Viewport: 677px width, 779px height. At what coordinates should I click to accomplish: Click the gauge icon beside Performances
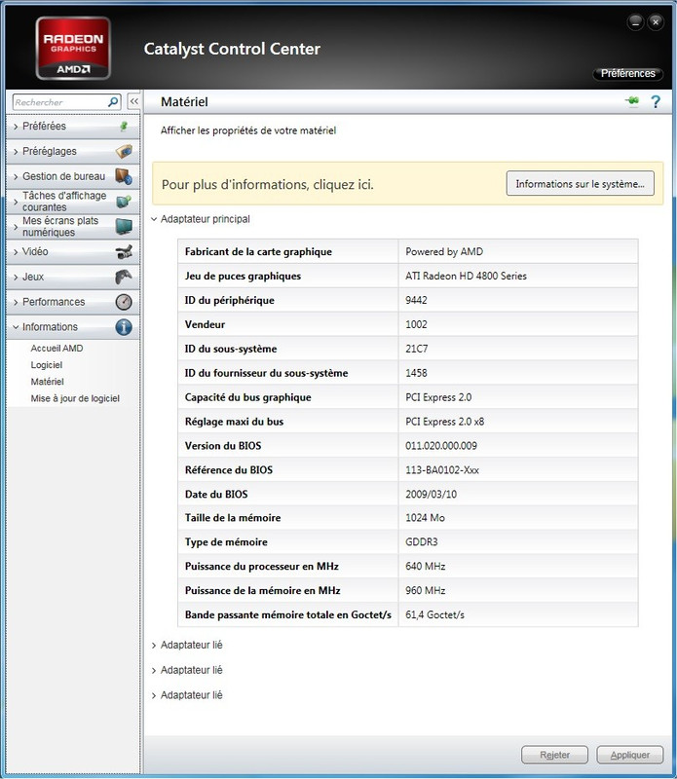click(124, 302)
